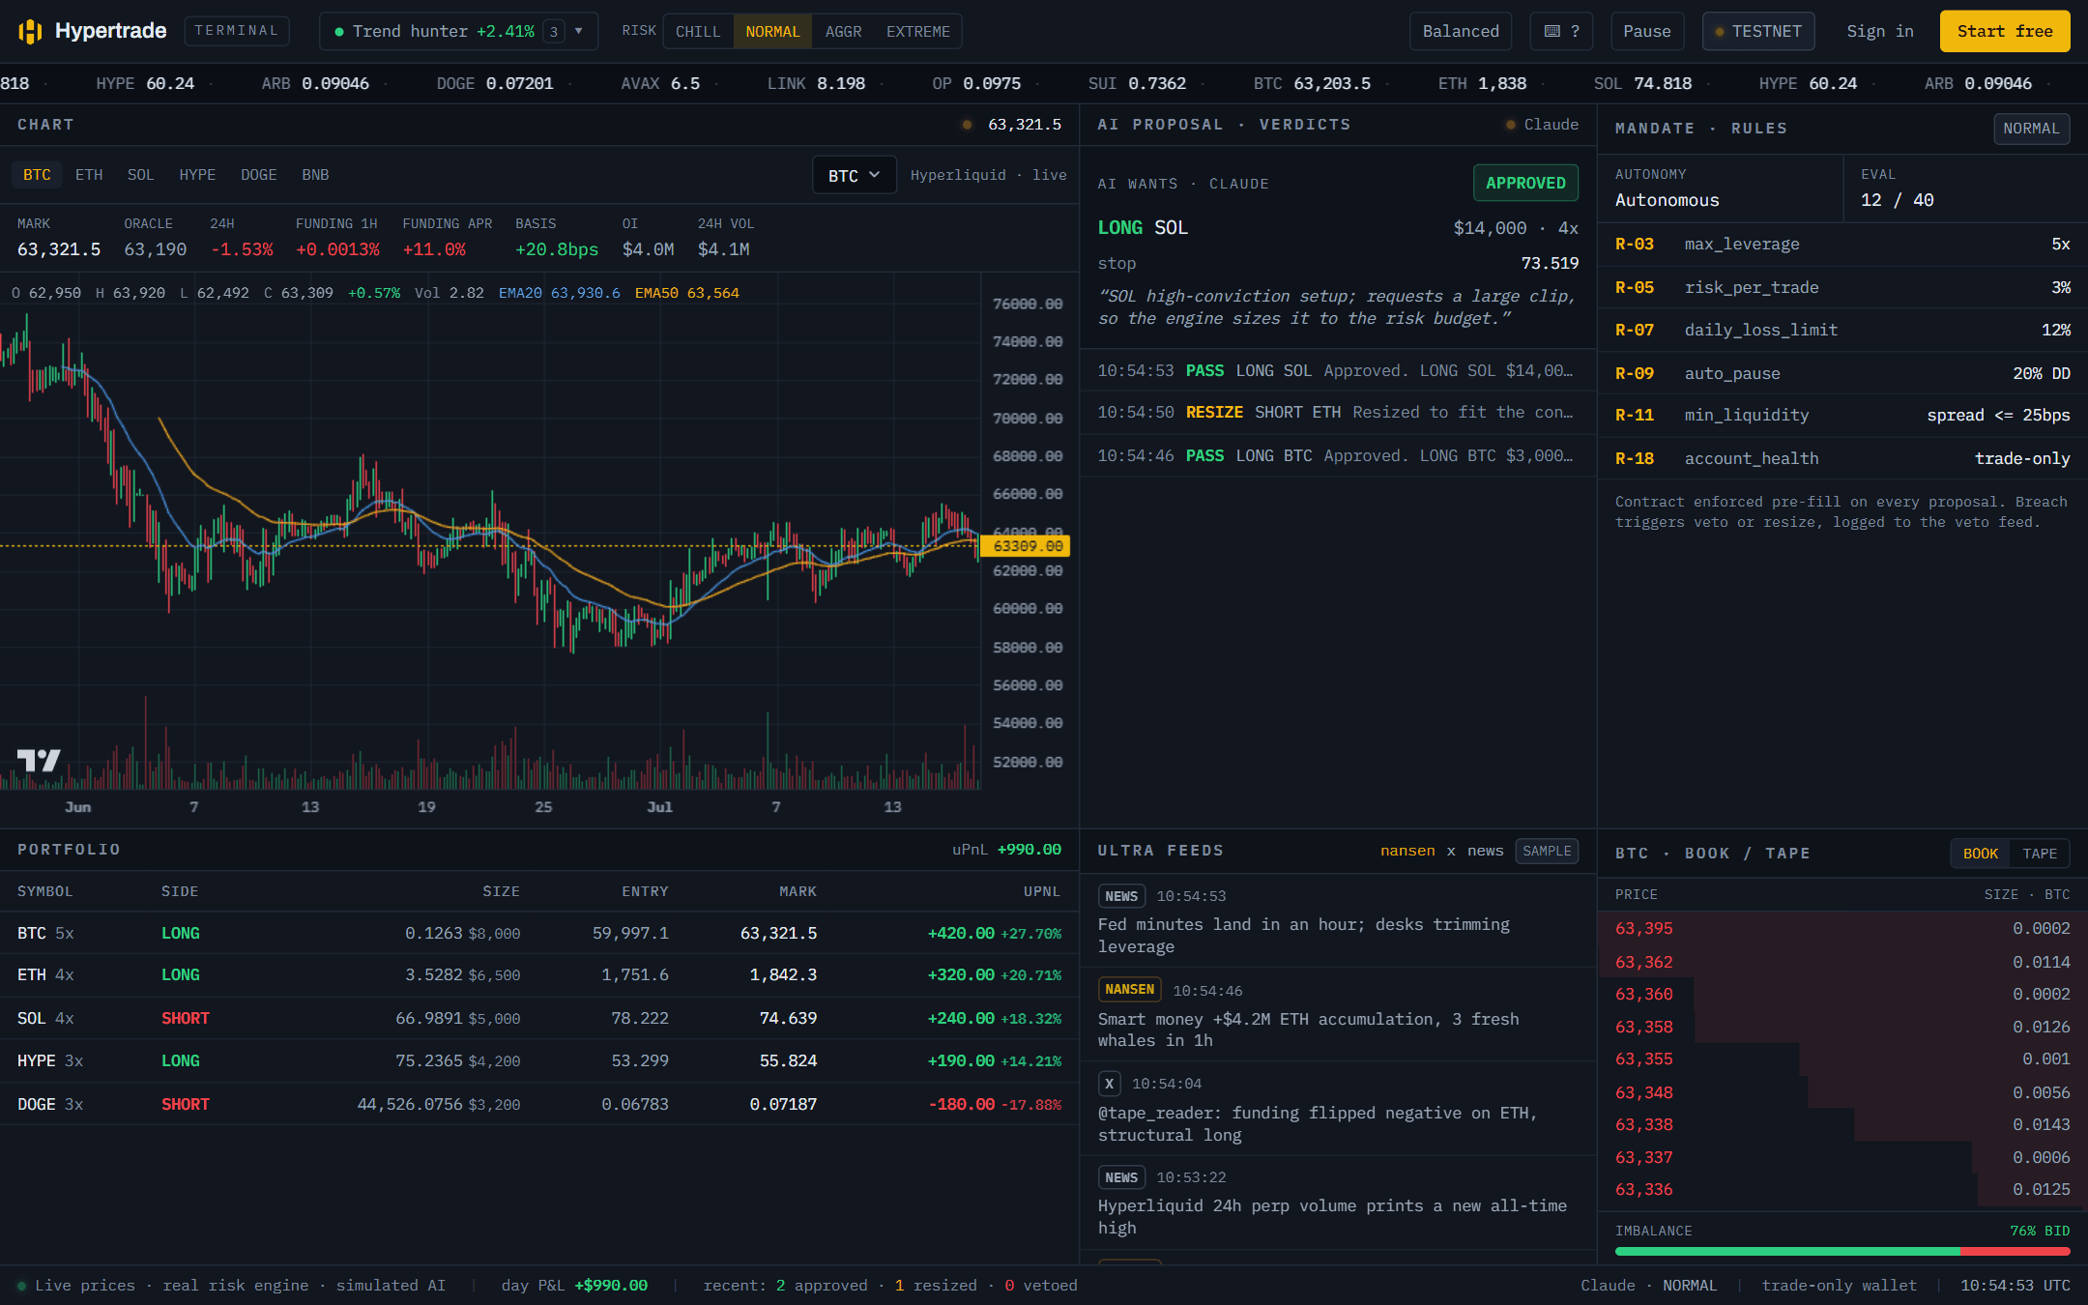
Task: Toggle the TESTNET network switch
Action: [1757, 31]
